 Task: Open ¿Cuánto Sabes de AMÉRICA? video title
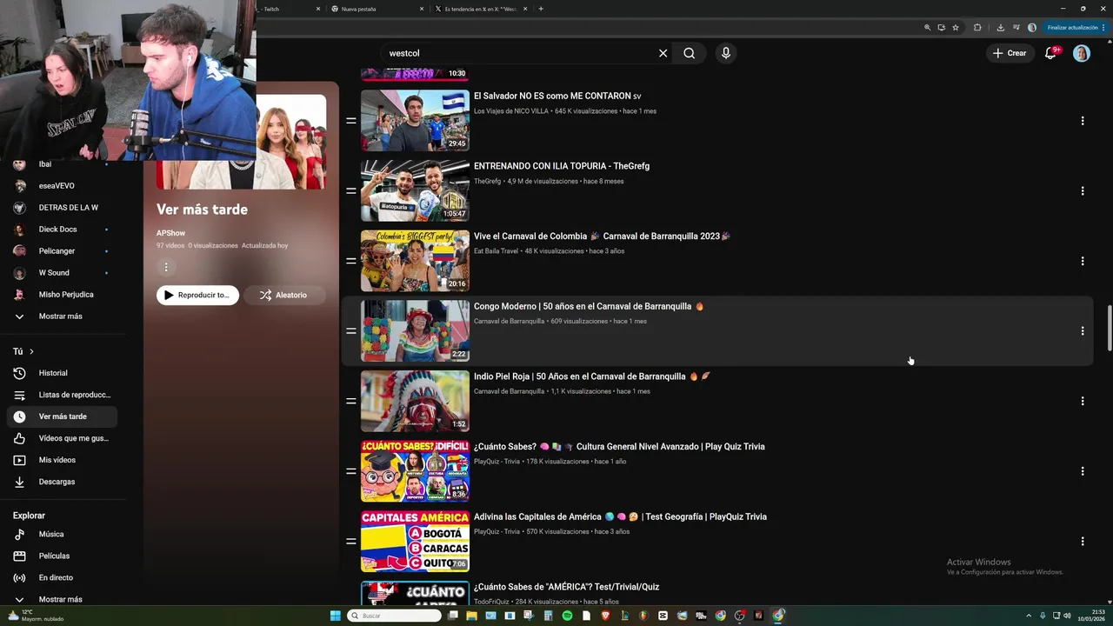[566, 587]
